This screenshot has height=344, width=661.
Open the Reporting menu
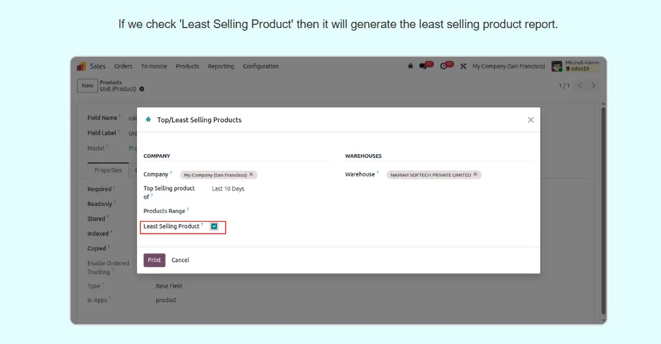(x=221, y=66)
